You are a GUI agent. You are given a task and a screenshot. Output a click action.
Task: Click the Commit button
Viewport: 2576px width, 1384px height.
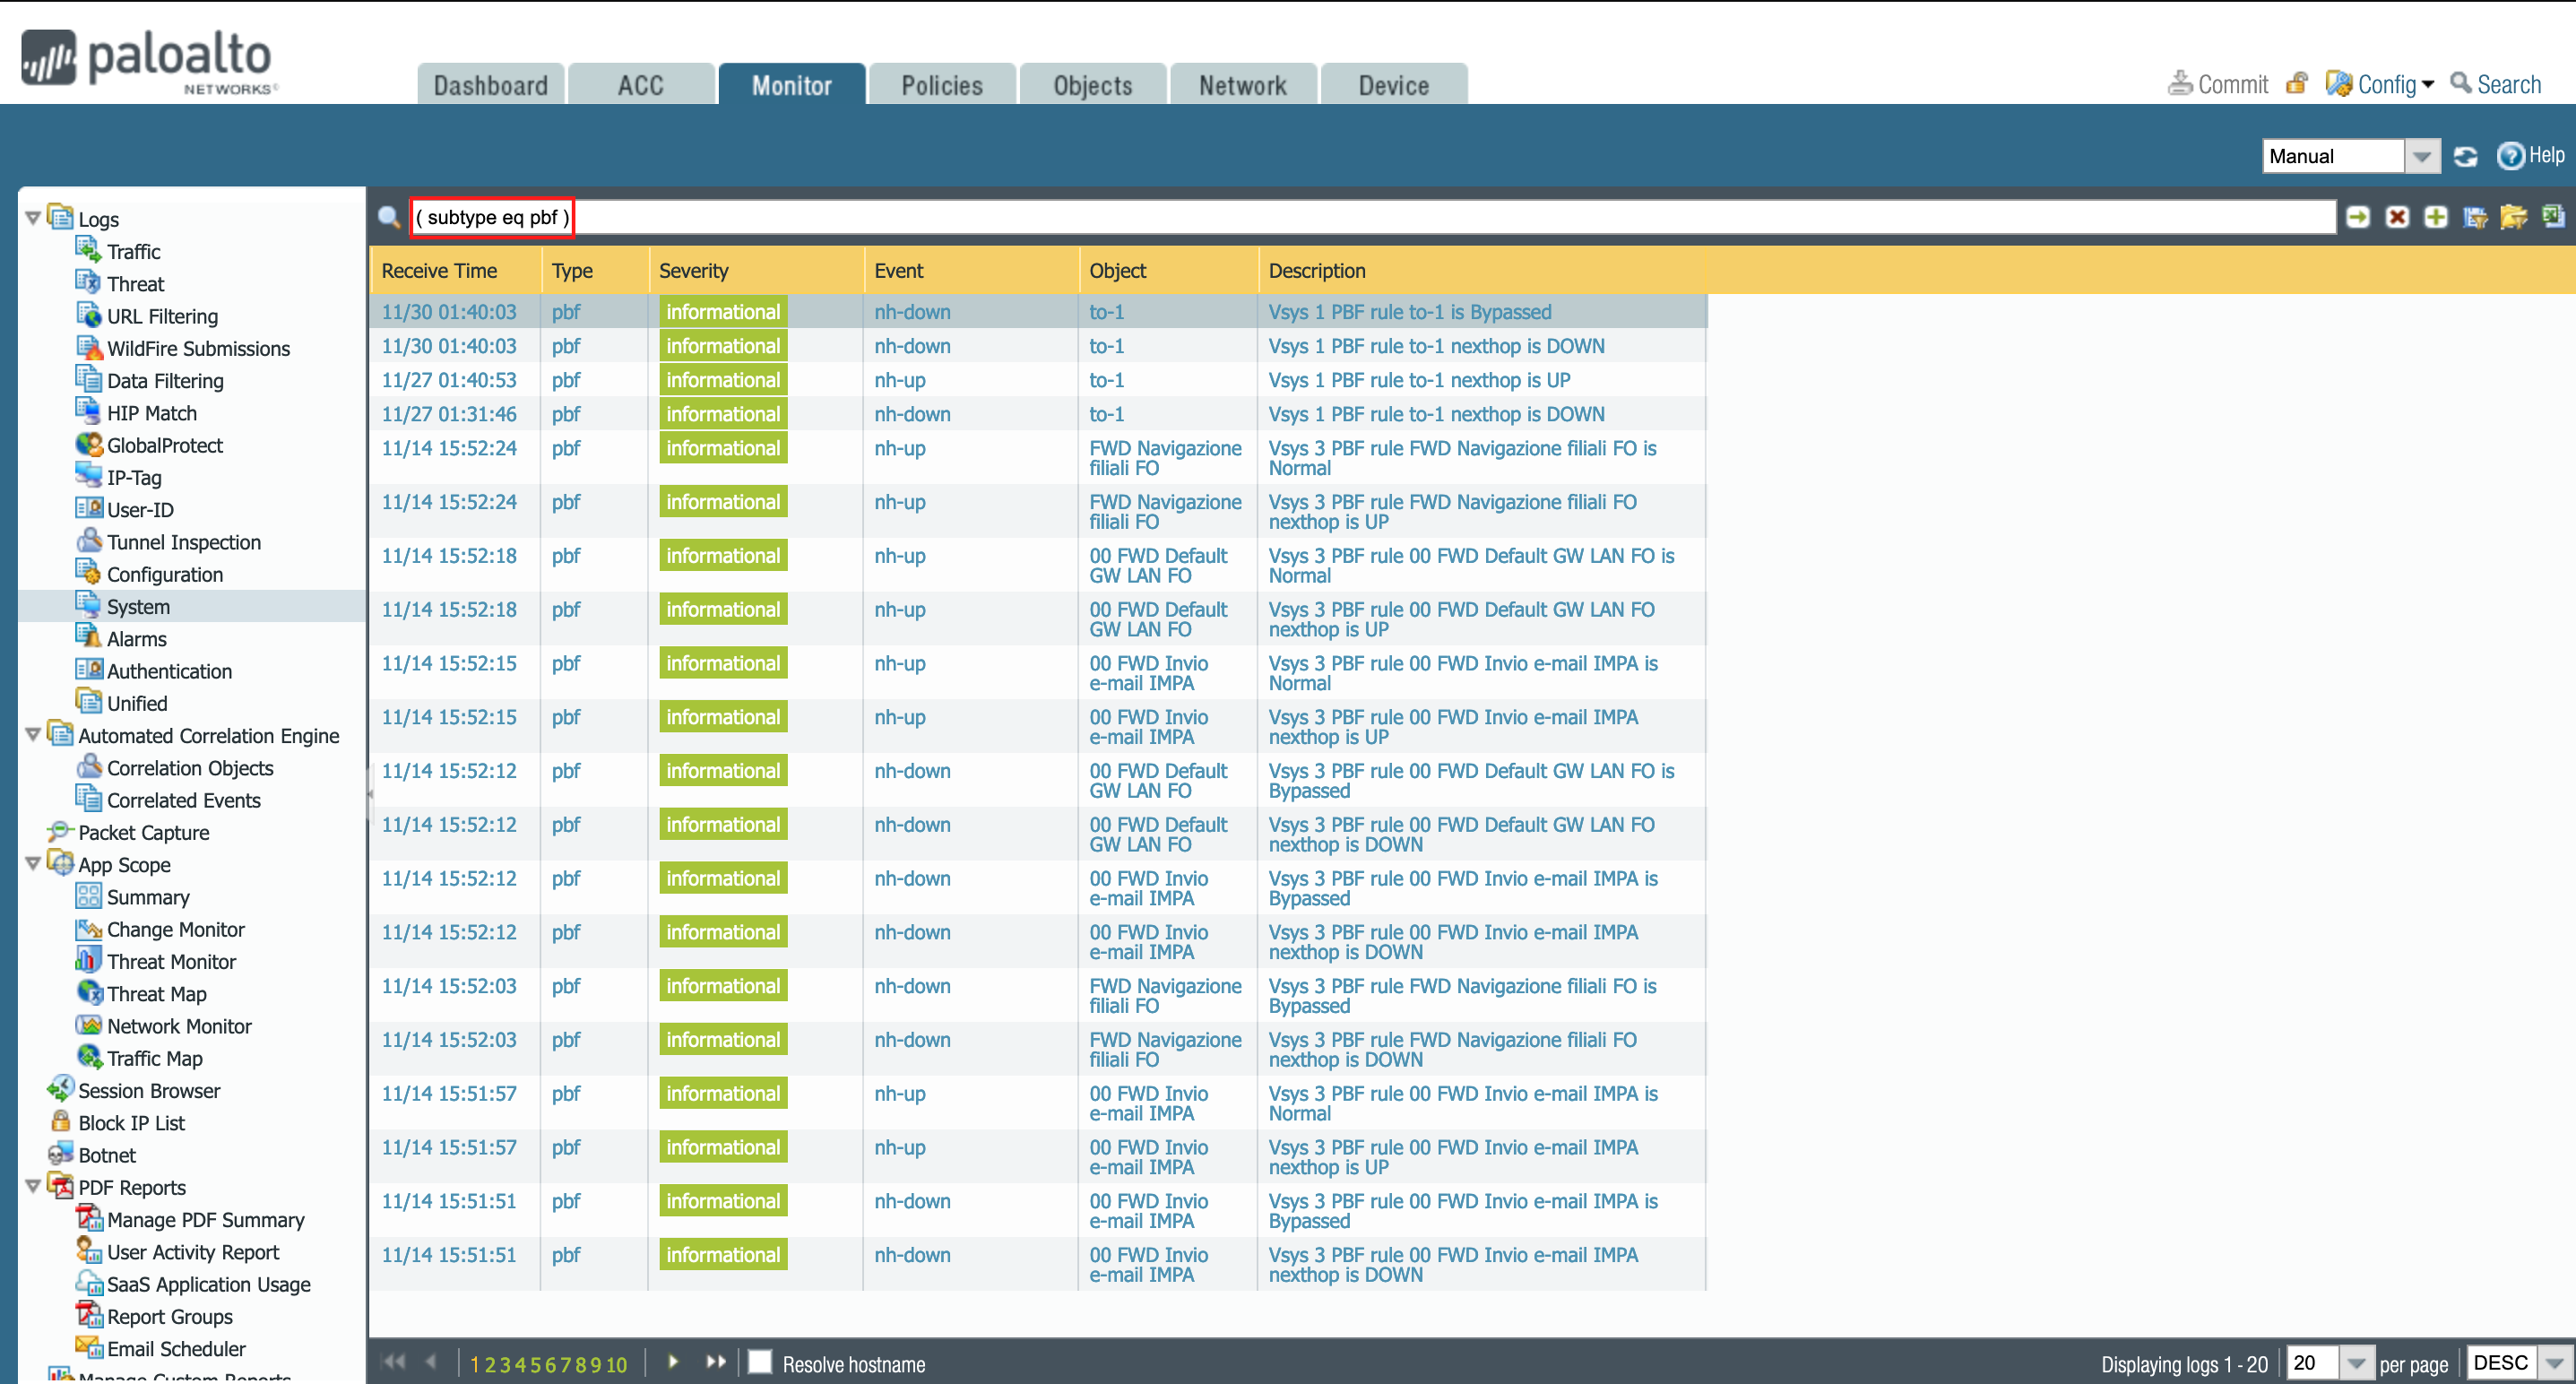pyautogui.click(x=2228, y=84)
